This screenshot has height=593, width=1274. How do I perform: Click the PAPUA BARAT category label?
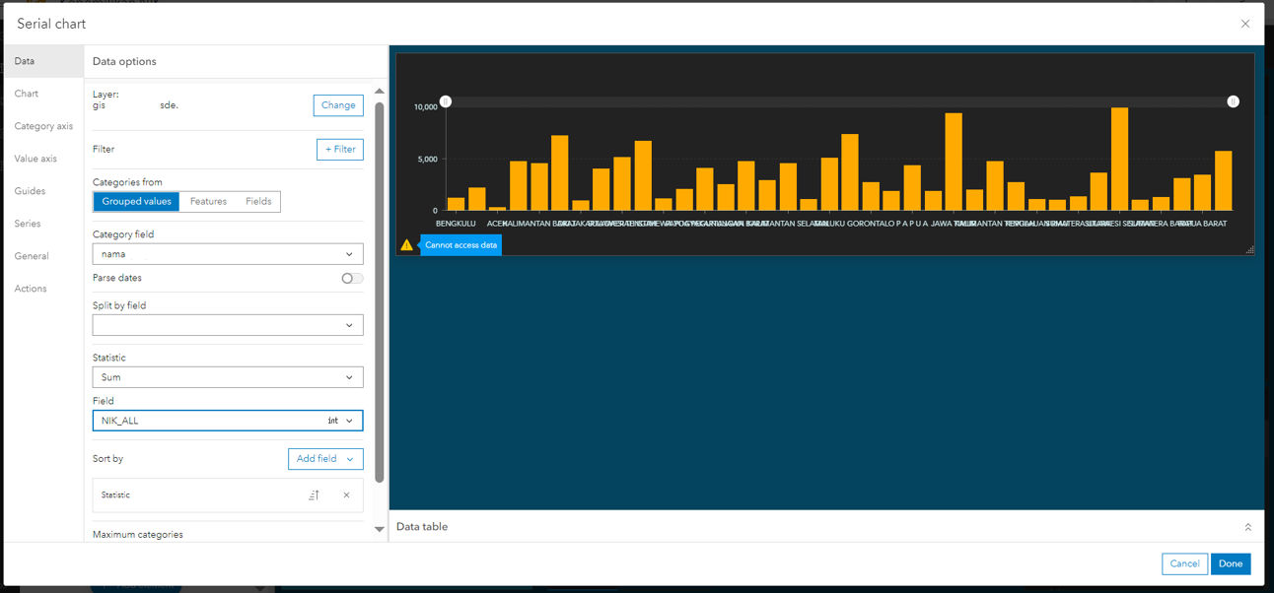[x=1202, y=224]
